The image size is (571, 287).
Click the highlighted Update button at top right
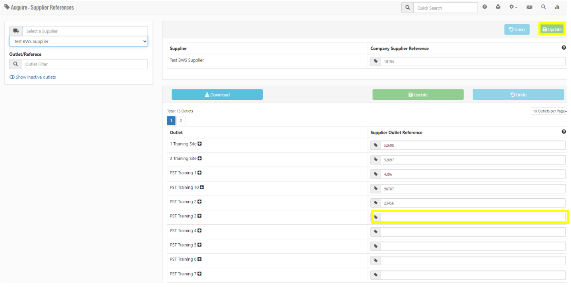coord(552,29)
